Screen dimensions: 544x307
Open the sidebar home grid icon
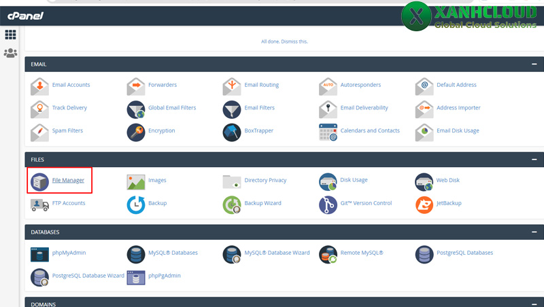10,35
